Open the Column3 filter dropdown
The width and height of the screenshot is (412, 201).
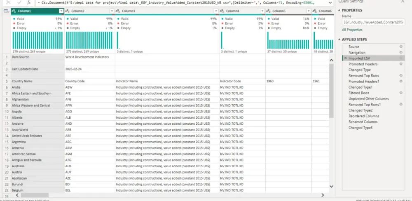(x=216, y=11)
